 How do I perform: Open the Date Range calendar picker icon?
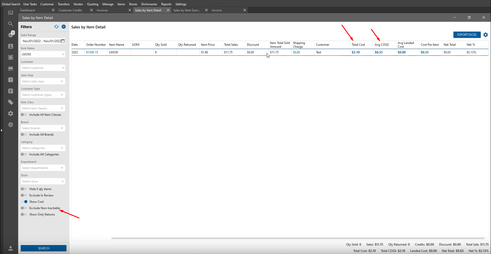tap(63, 41)
